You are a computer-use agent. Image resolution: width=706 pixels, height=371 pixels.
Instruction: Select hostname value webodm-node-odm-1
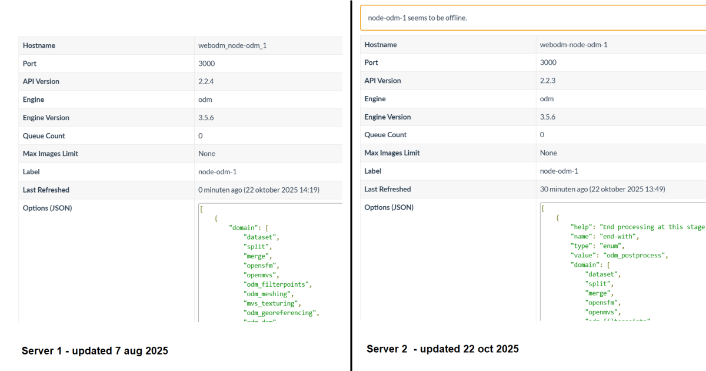pos(574,45)
